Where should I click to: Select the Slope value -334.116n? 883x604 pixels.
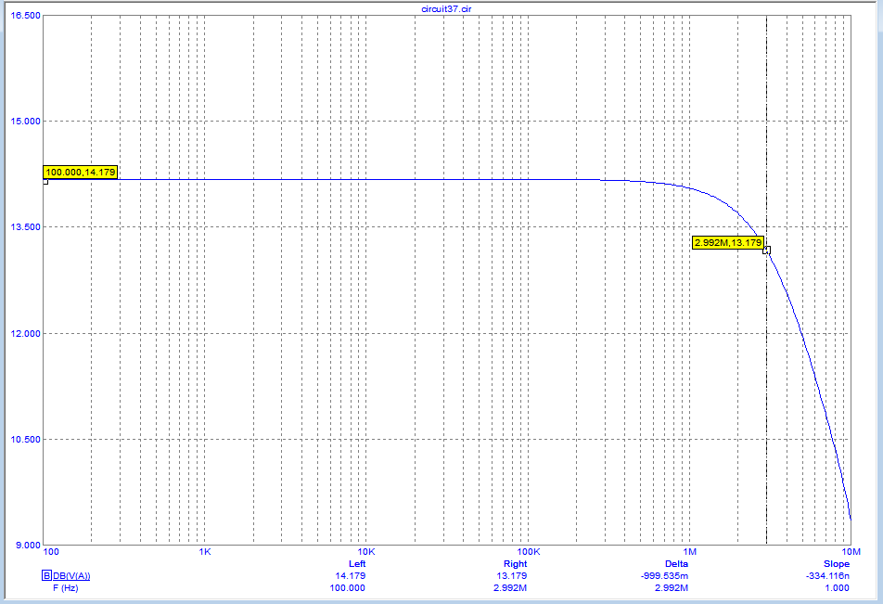pyautogui.click(x=827, y=576)
